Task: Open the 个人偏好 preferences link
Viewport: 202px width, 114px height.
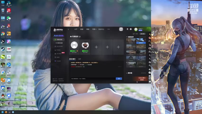Action: click(x=135, y=34)
